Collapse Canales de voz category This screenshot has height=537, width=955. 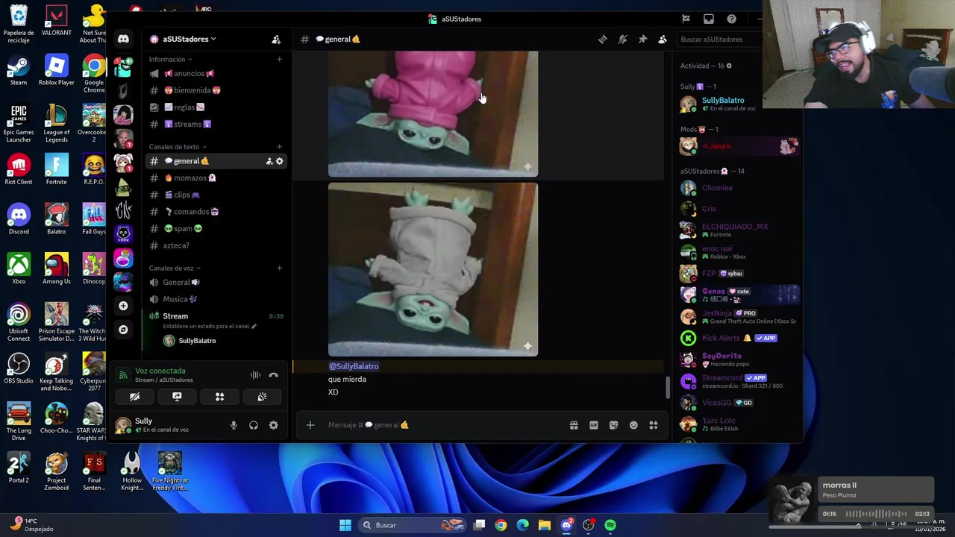click(x=175, y=268)
